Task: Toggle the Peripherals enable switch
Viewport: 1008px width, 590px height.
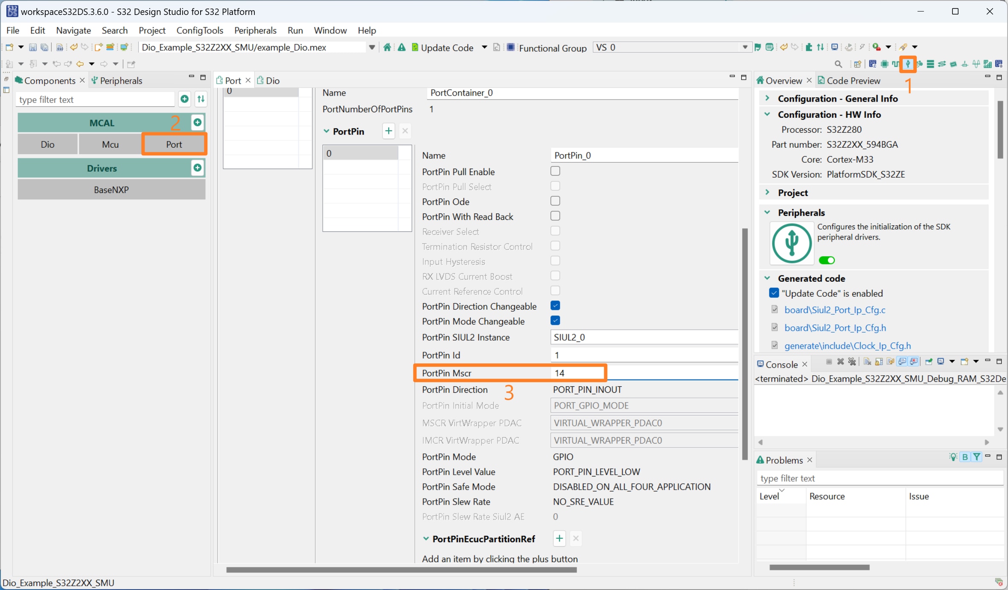Action: tap(827, 260)
